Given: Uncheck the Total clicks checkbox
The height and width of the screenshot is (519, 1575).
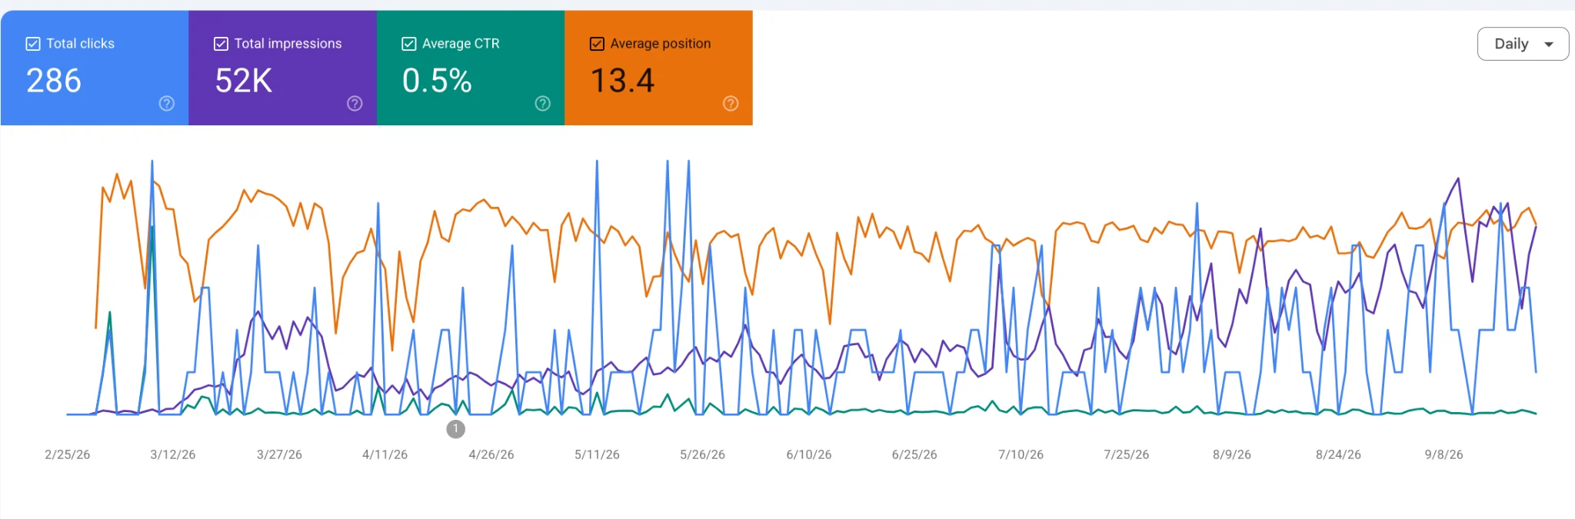Looking at the screenshot, I should (33, 44).
